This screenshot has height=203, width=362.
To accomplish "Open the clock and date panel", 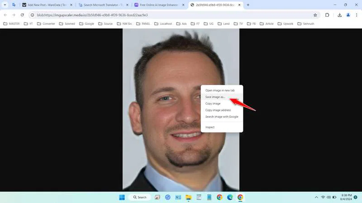I will [x=346, y=197].
